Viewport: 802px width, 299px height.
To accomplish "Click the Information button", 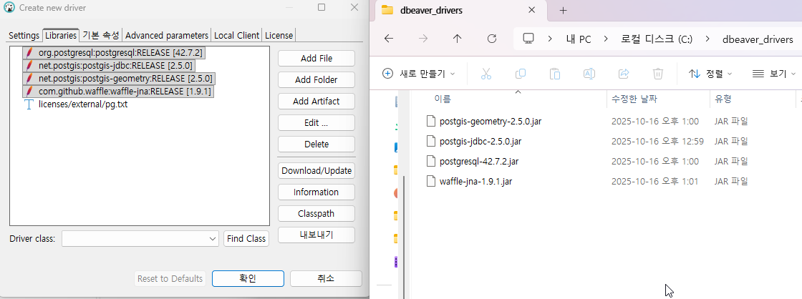I will 316,192.
